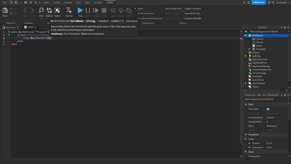Viewport: 291px width, 164px height.
Task: Select ServerStorage in Explorer
Action: [x=259, y=73]
